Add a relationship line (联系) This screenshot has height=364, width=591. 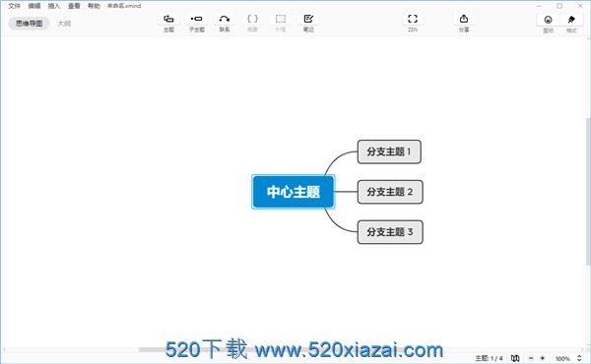pos(225,19)
